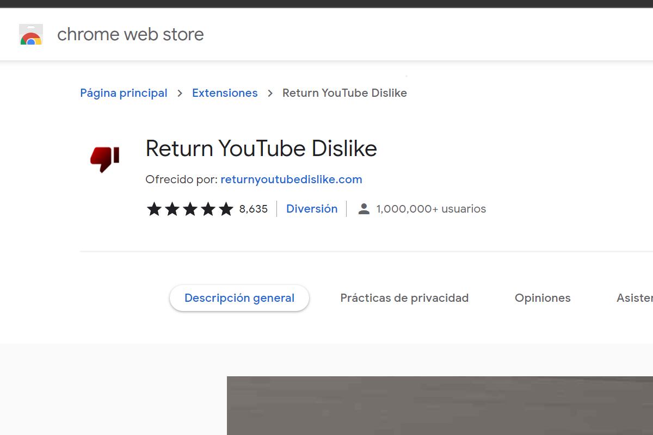Click the first rating star
The height and width of the screenshot is (435, 653).
click(x=154, y=208)
